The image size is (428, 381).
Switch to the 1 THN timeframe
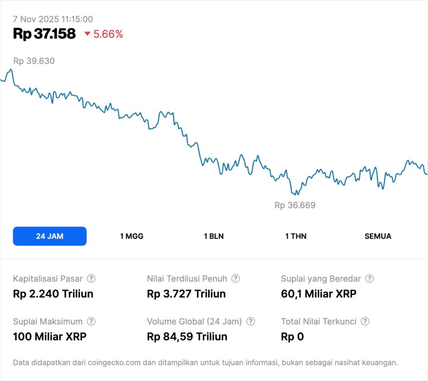296,236
